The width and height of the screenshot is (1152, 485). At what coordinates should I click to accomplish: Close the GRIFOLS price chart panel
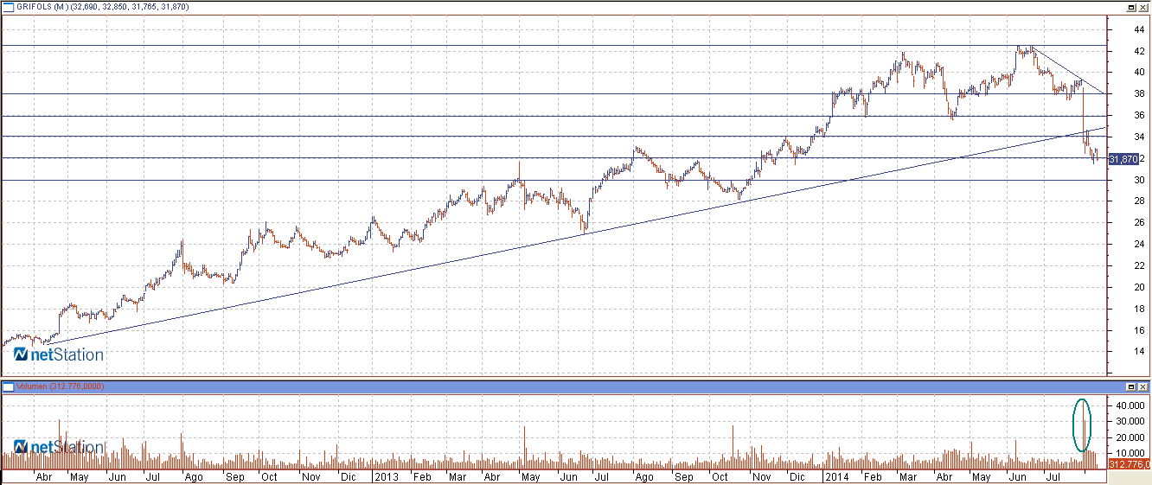pos(1144,6)
